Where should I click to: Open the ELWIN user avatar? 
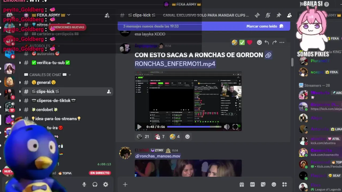click(125, 153)
